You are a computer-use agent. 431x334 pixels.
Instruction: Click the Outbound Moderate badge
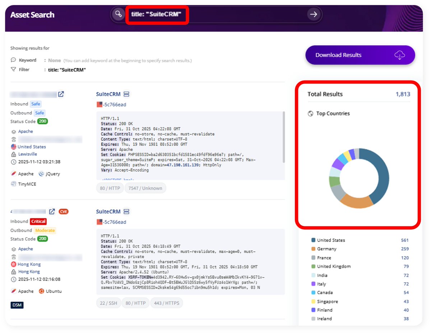[x=45, y=230]
